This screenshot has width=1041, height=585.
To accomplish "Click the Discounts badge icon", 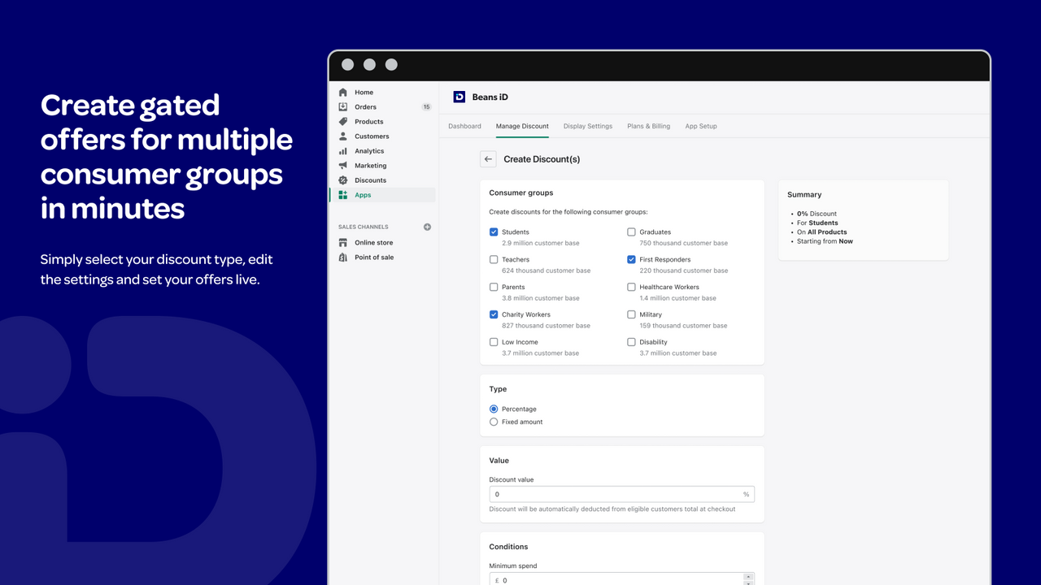I will (x=343, y=180).
